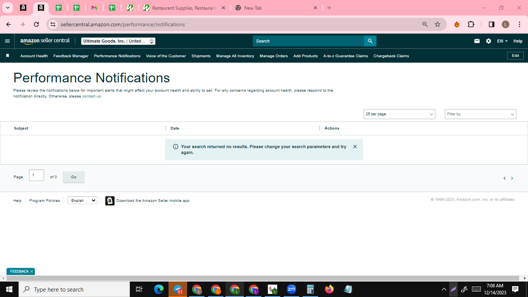Open the English language selector
Image resolution: width=528 pixels, height=297 pixels.
(x=82, y=200)
